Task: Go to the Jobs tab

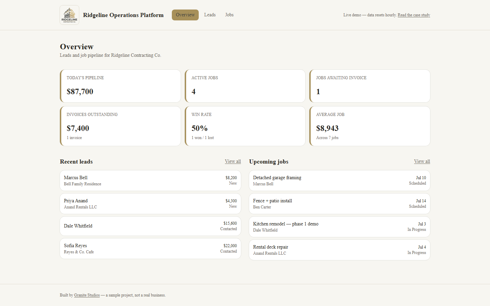Action: (x=229, y=15)
